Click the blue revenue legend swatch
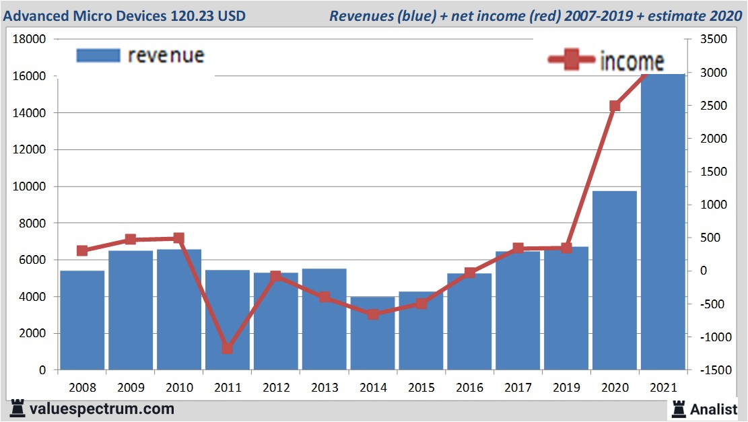 click(x=98, y=55)
